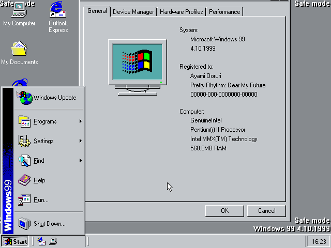Select Shut Down... menu item
Viewport: 331px width, 248px height.
click(x=49, y=224)
